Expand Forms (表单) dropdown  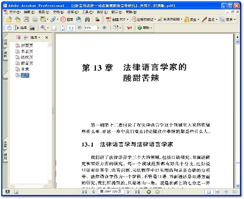(x=235, y=19)
